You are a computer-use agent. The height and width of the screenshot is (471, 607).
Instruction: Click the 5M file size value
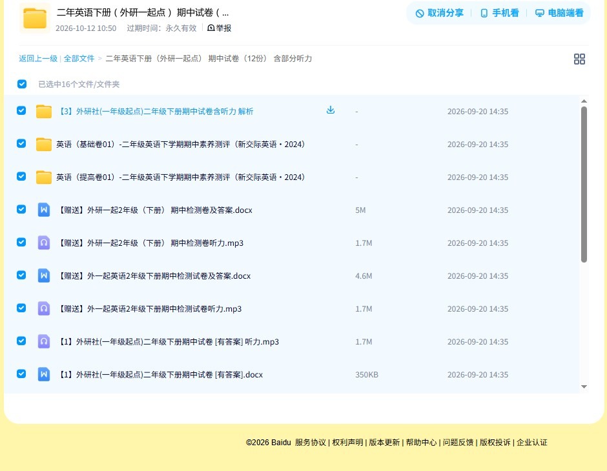(360, 210)
